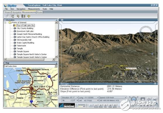
Task: Toggle eye icon for City County Building
Action: pyautogui.click(x=15, y=28)
